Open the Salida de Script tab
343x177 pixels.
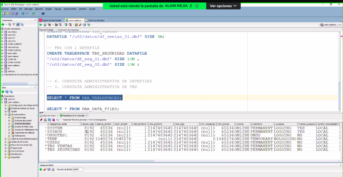point(48,115)
